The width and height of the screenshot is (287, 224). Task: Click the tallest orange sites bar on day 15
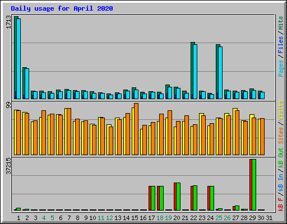(x=136, y=129)
